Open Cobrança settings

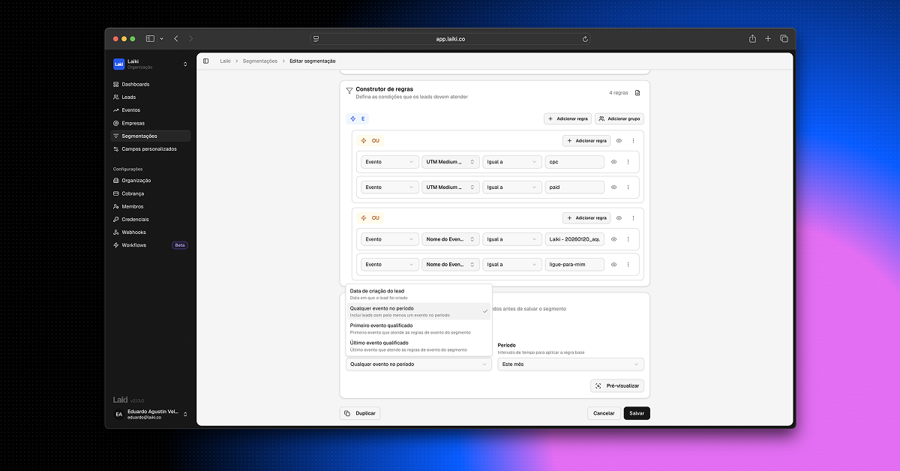pyautogui.click(x=150, y=193)
